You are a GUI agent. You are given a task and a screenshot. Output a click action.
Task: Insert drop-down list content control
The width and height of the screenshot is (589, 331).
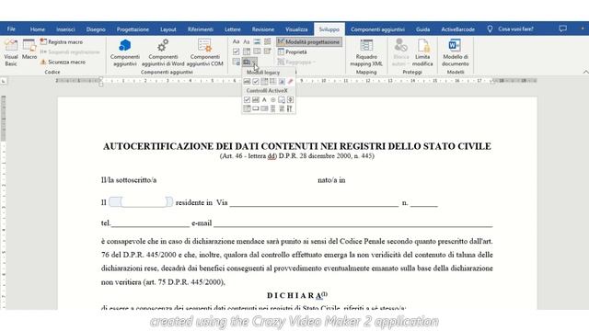click(257, 51)
